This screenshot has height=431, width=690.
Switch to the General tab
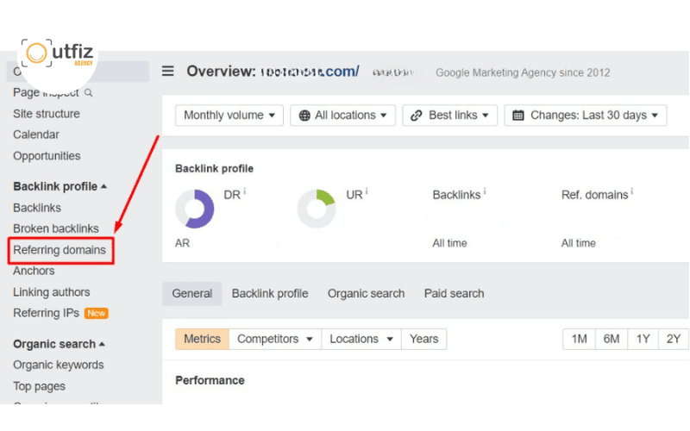(191, 293)
